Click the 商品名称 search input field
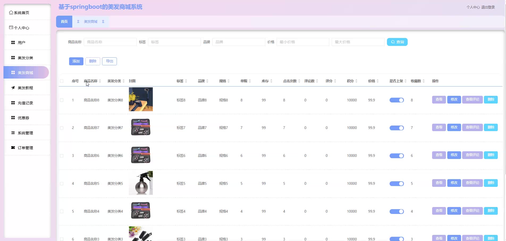The width and height of the screenshot is (506, 241). tap(110, 42)
